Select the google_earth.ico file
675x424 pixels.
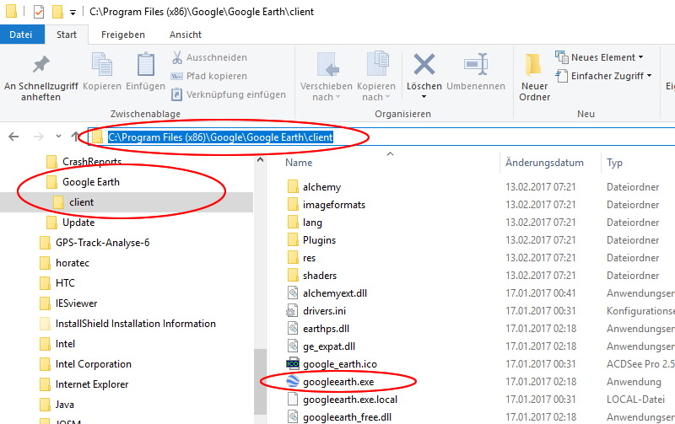click(x=339, y=364)
